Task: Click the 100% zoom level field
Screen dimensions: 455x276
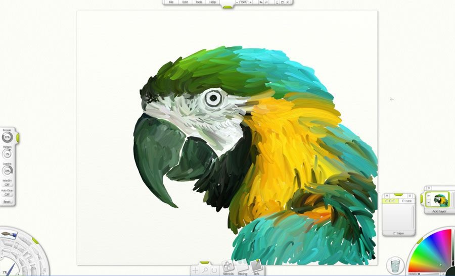Action: [244, 2]
